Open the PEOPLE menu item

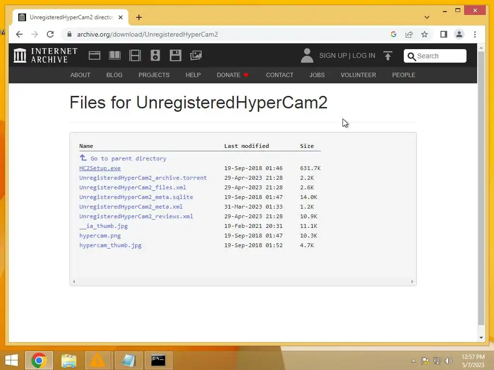coord(404,75)
